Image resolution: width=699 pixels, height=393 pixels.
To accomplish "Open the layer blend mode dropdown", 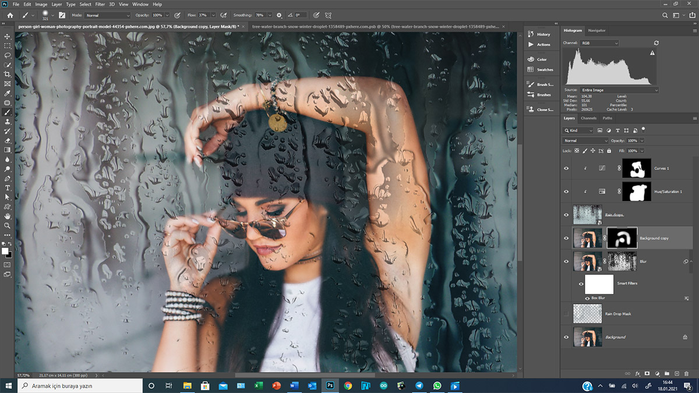I will coord(585,141).
